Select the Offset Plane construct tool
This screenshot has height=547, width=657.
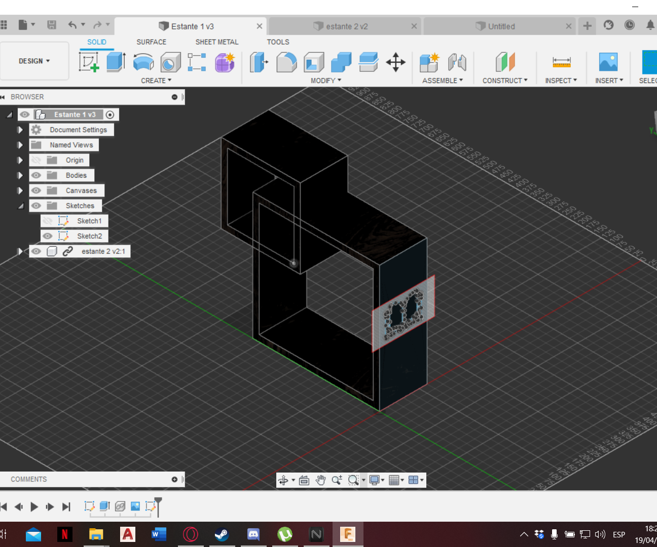[x=505, y=62]
